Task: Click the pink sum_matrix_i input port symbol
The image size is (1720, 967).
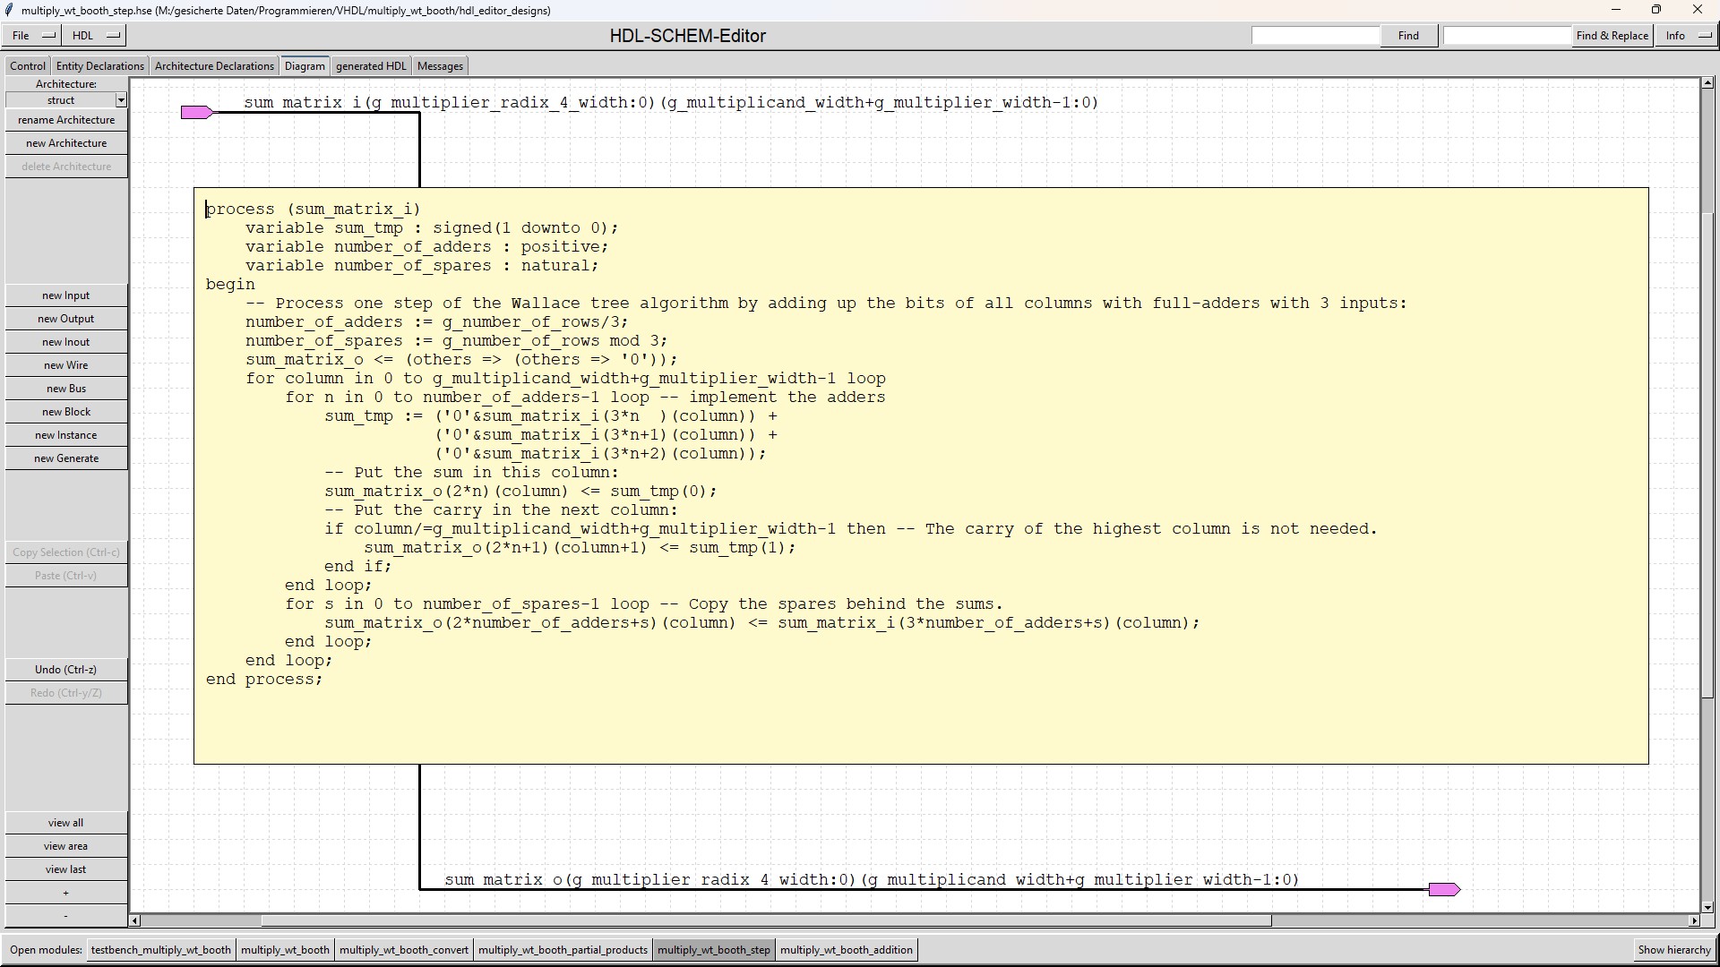Action: (x=196, y=112)
